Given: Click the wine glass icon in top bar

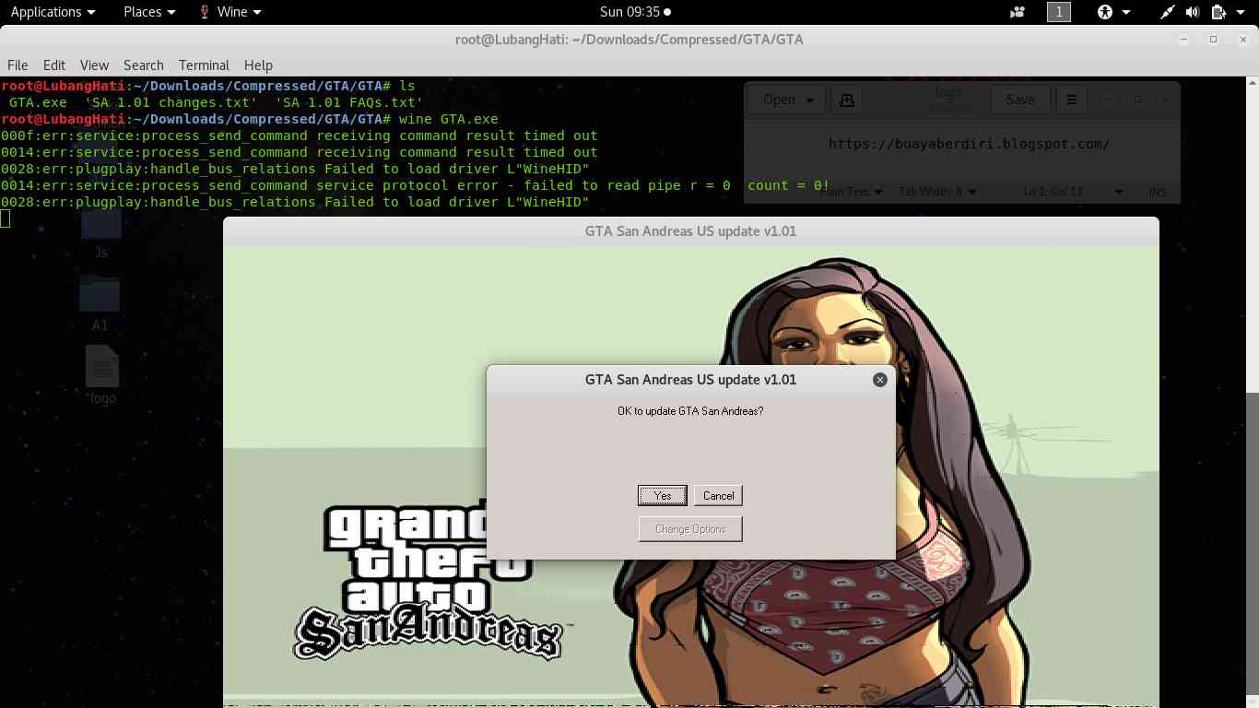Looking at the screenshot, I should [x=205, y=12].
